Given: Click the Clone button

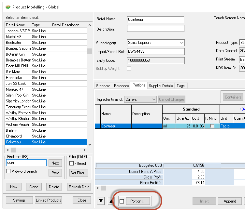Looking at the screenshot, I should coord(34,187).
